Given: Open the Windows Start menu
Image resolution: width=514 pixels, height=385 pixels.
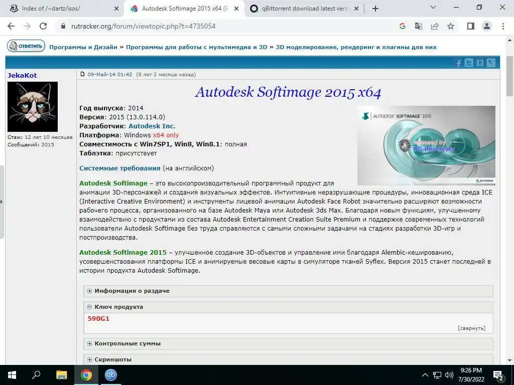Looking at the screenshot, I should pyautogui.click(x=12, y=375).
